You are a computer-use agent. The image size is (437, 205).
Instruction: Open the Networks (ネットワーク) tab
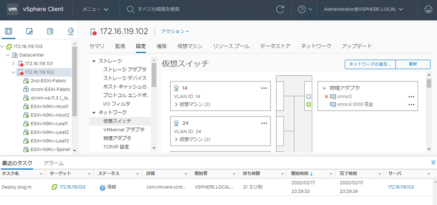pyautogui.click(x=316, y=46)
